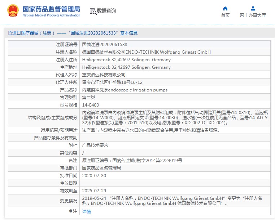
Task: Click the 生效日期 row label
Action: point(69,183)
